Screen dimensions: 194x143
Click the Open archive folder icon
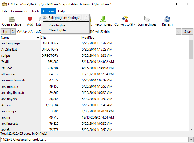coord(12,19)
